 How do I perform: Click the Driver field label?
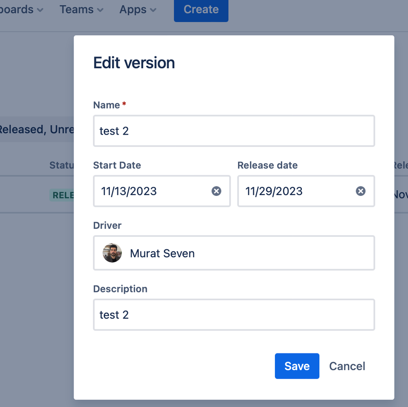[x=107, y=225]
